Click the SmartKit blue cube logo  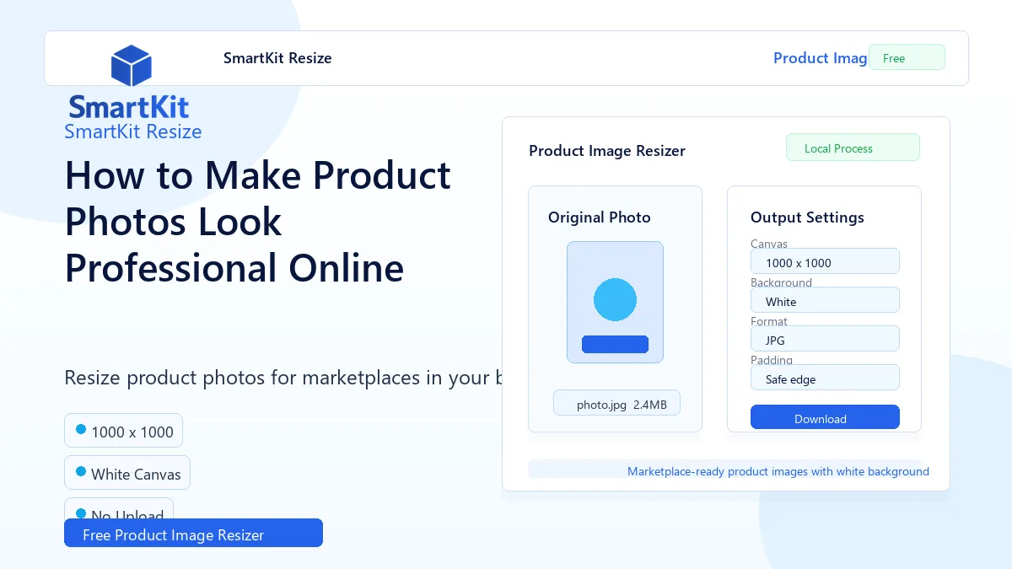pyautogui.click(x=131, y=66)
